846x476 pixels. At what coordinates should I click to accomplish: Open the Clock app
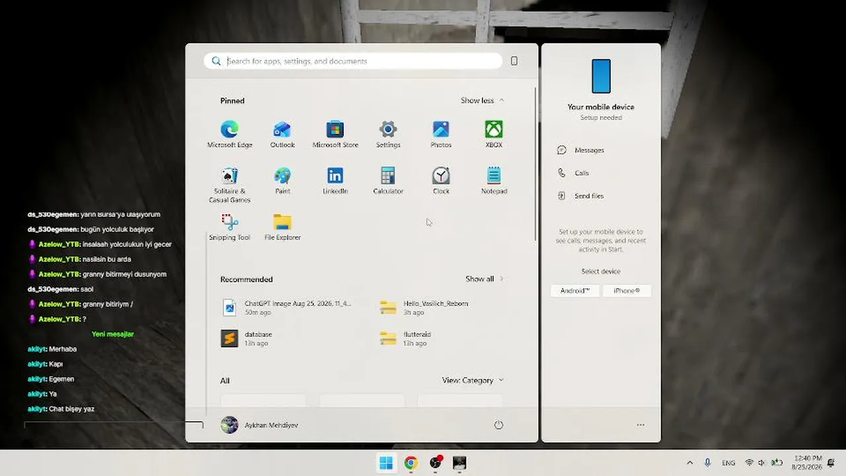pyautogui.click(x=441, y=180)
